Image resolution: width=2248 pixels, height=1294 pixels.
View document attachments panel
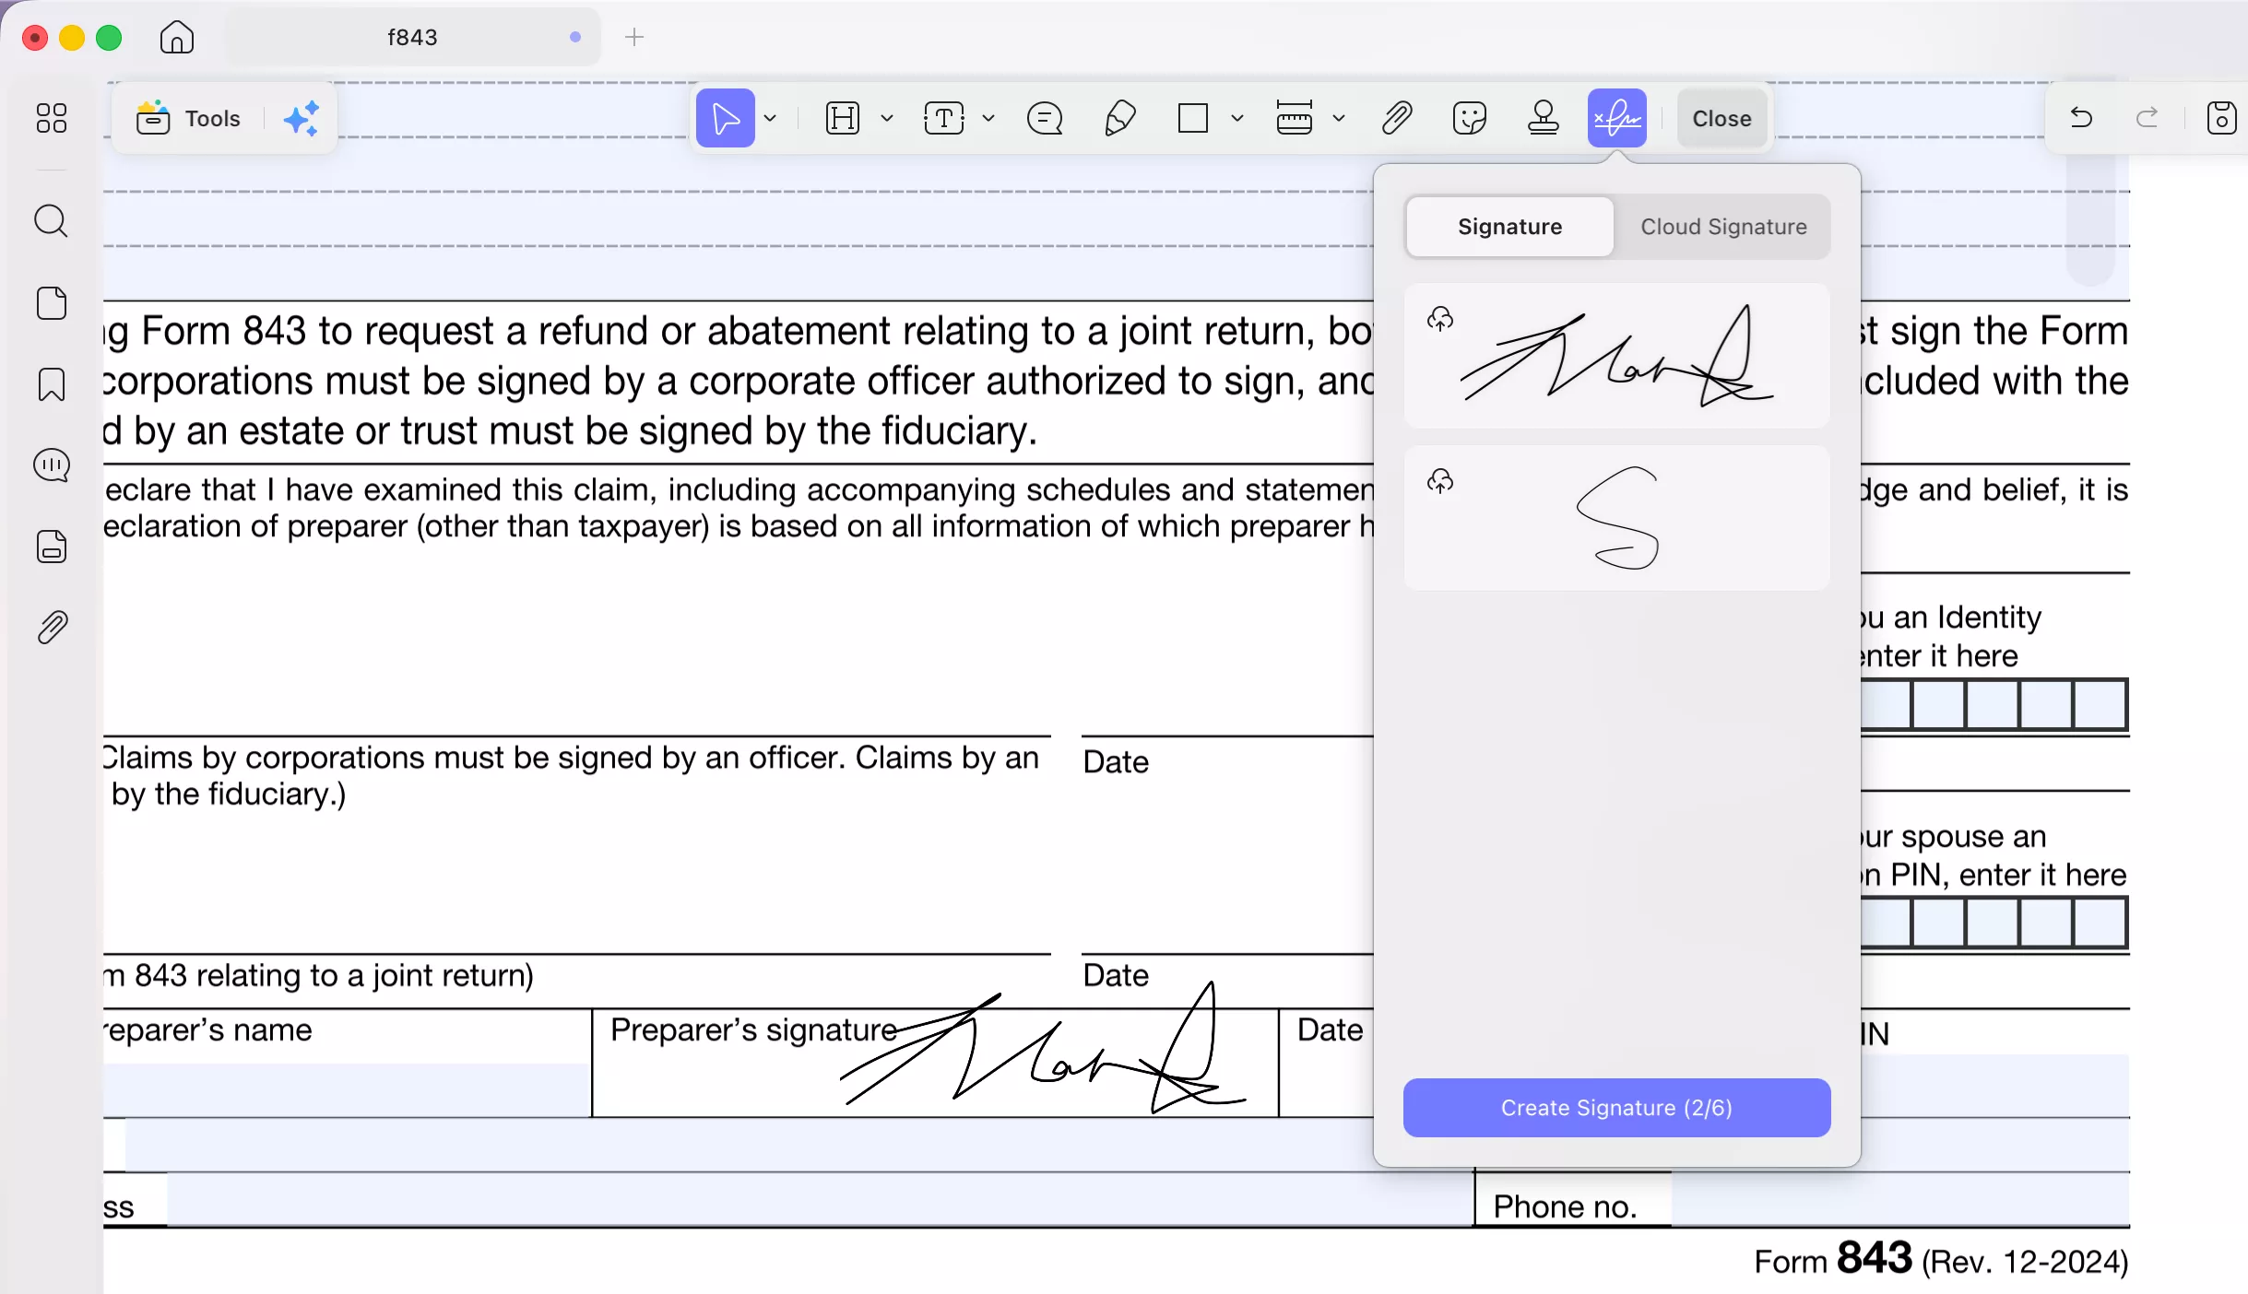click(51, 627)
